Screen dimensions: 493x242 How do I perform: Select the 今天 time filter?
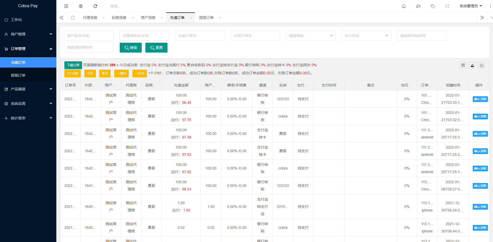pos(90,74)
